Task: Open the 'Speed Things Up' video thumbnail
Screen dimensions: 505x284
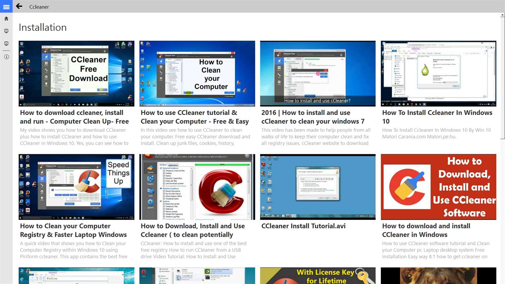Action: tap(76, 187)
